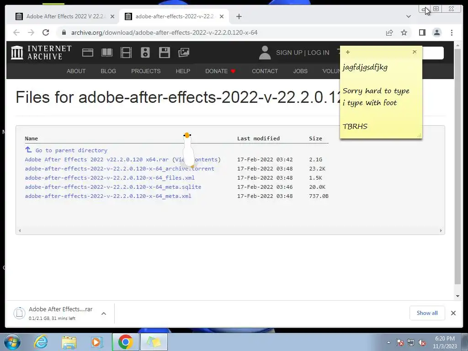Download 'Adobe After Effects 2022 v22.2.0.120 x64.rar'
The image size is (468, 351).
point(96,160)
